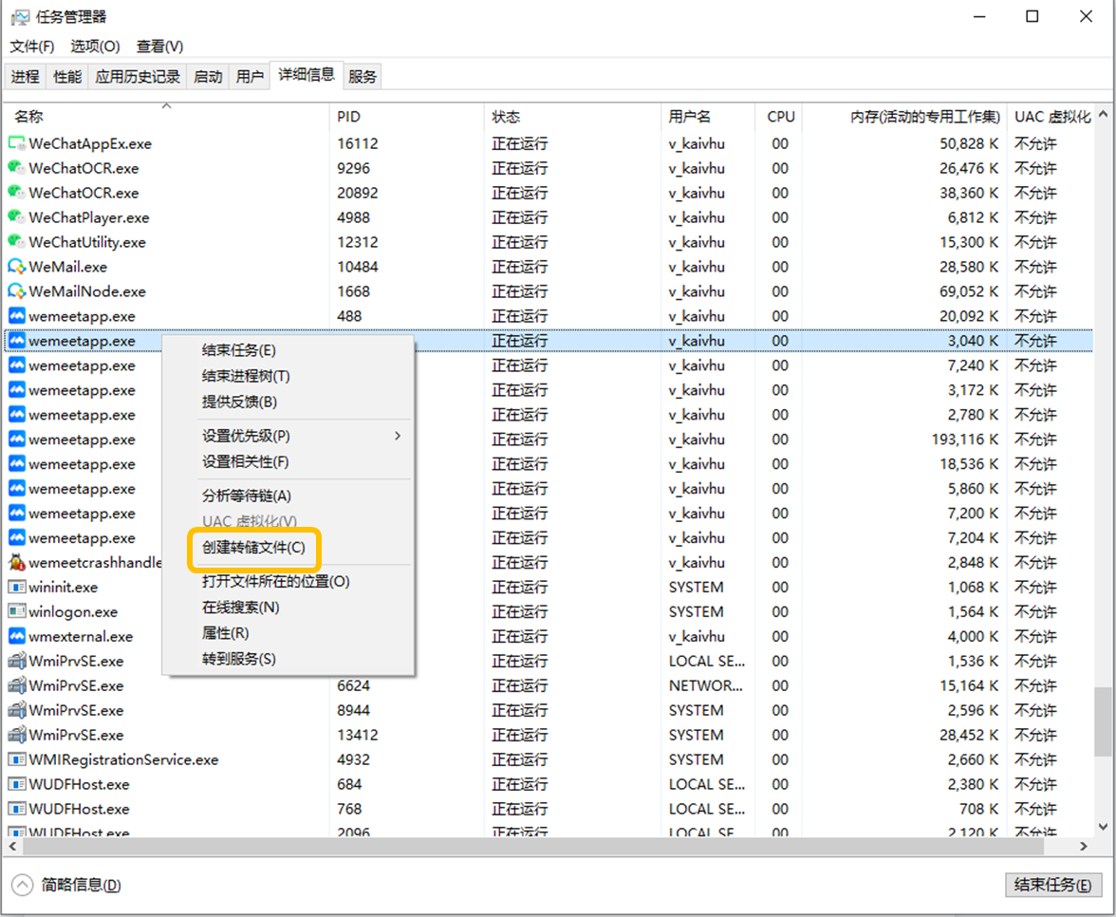
Task: Open the 文件(F) menu
Action: (32, 47)
